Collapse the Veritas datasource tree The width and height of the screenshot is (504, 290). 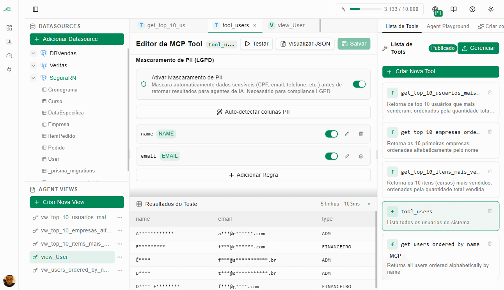click(33, 65)
